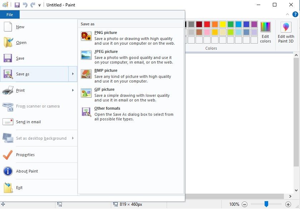Click the Print printer icon
Screen dimensions: 300x209
8,90
